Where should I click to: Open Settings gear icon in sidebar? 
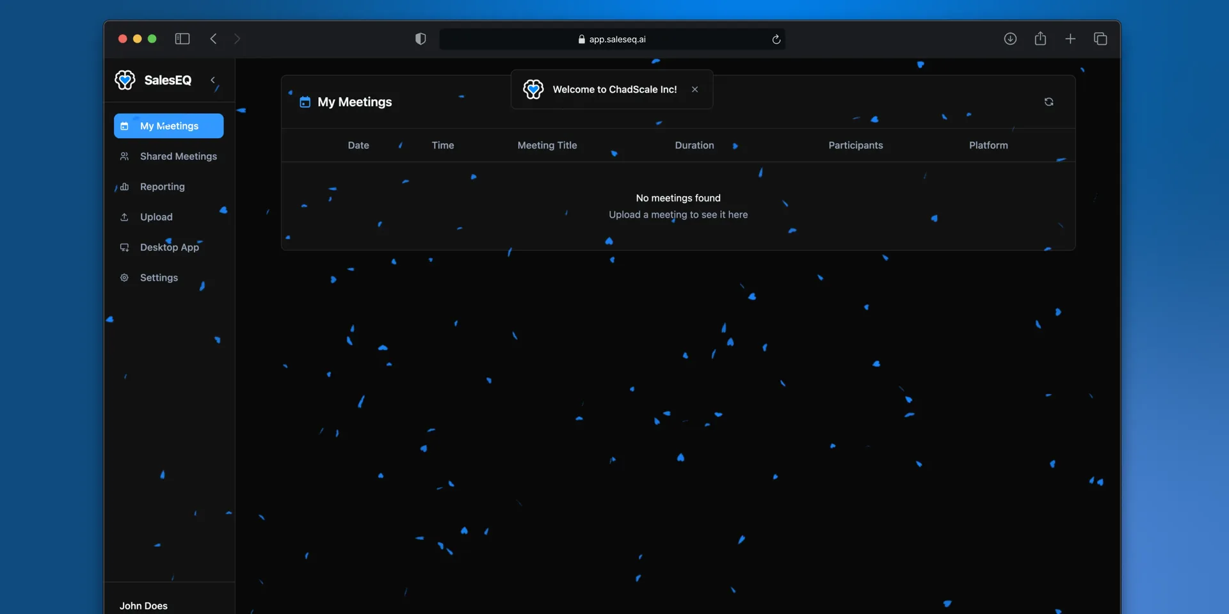pos(124,278)
